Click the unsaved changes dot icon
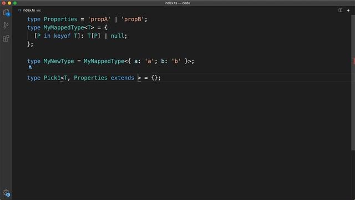 pos(348,11)
